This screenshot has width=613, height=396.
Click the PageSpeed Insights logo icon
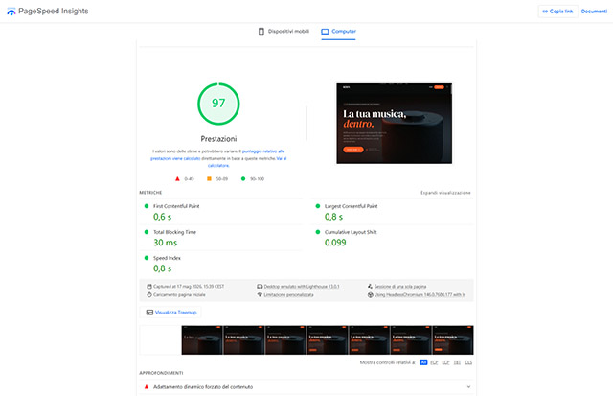coord(11,12)
